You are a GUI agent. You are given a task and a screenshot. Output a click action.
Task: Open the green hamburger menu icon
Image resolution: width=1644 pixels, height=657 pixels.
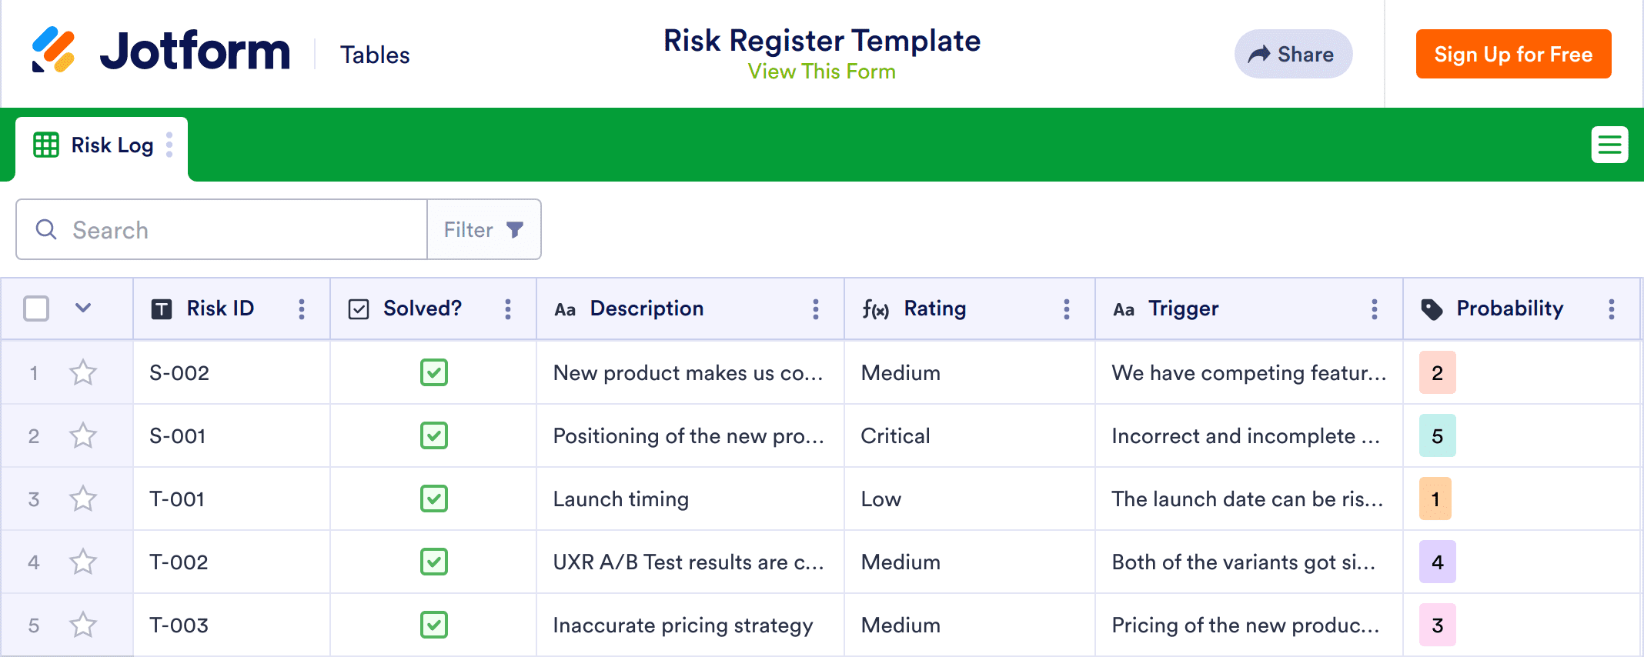pyautogui.click(x=1609, y=145)
